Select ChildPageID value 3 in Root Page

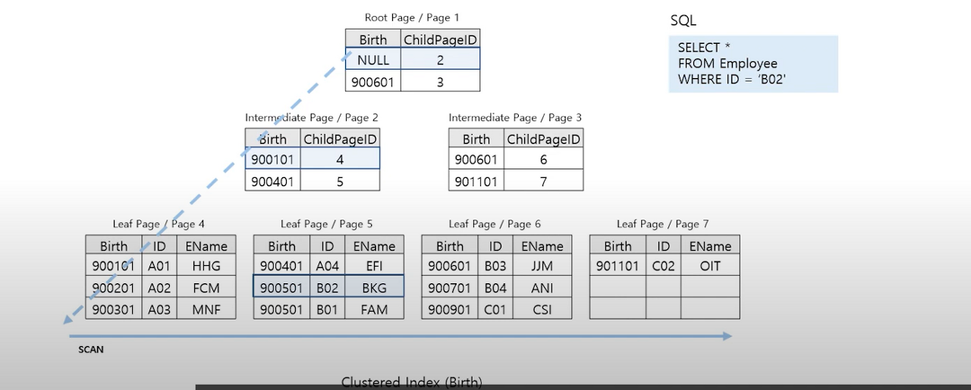pos(440,81)
